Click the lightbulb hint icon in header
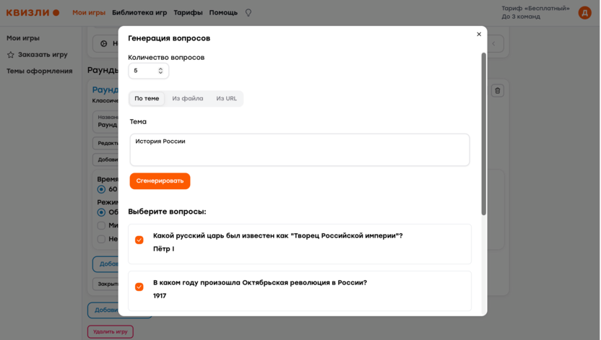This screenshot has width=601, height=340. [248, 13]
